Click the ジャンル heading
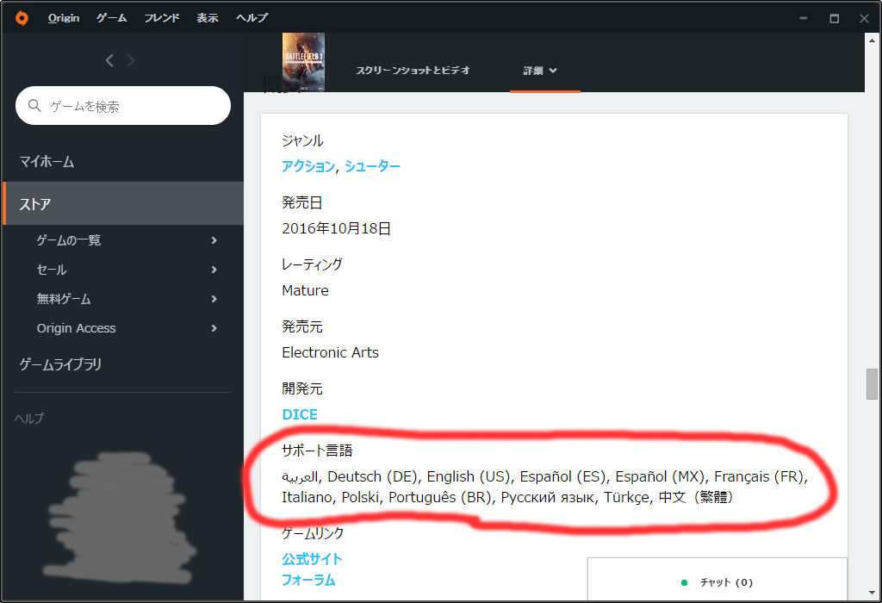Viewport: 882px width, 603px height. (302, 140)
